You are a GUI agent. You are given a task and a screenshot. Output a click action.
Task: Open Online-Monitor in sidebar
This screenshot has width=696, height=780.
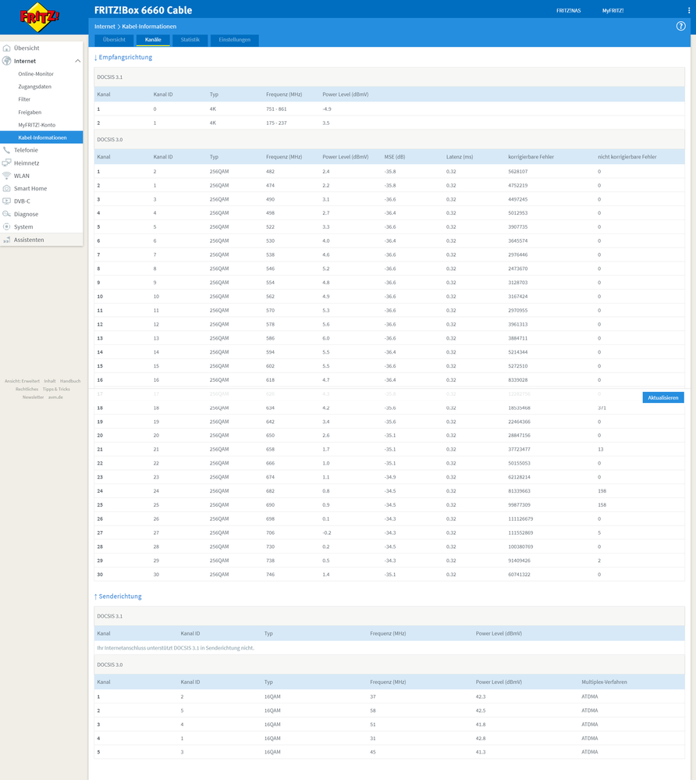coord(36,74)
